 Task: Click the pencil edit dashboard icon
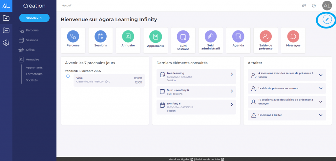327,19
